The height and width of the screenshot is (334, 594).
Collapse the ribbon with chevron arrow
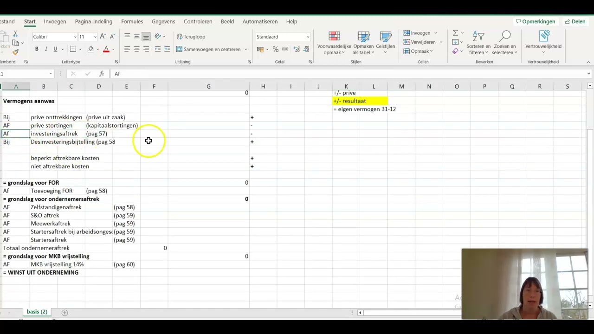tap(588, 62)
